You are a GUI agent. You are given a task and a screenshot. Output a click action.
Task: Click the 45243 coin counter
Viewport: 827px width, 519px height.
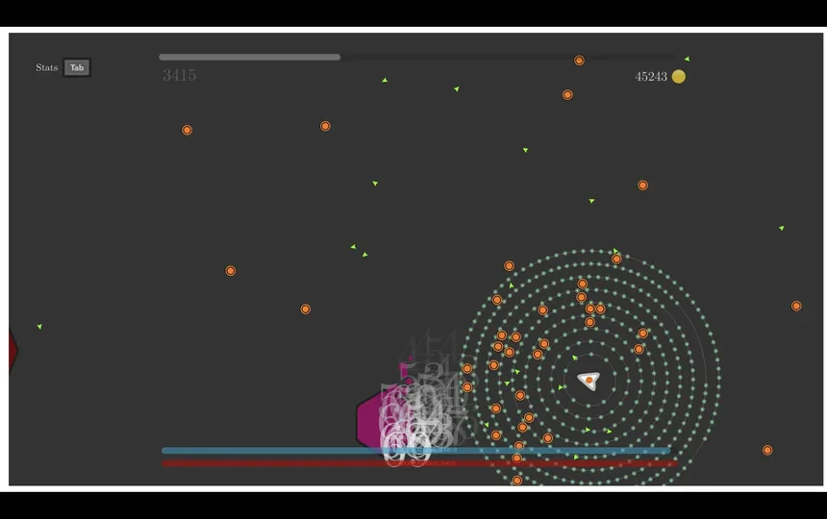[651, 77]
